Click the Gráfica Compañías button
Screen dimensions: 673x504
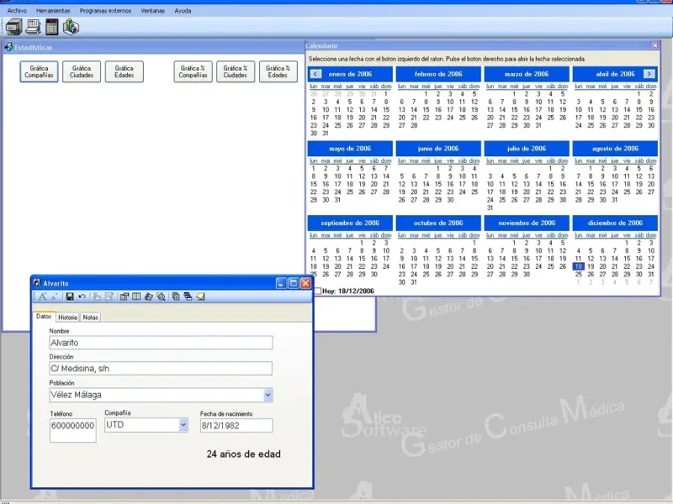(x=39, y=71)
